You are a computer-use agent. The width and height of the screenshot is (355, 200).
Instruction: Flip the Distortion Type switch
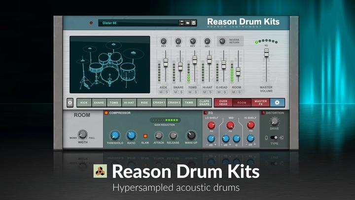[x=274, y=137]
